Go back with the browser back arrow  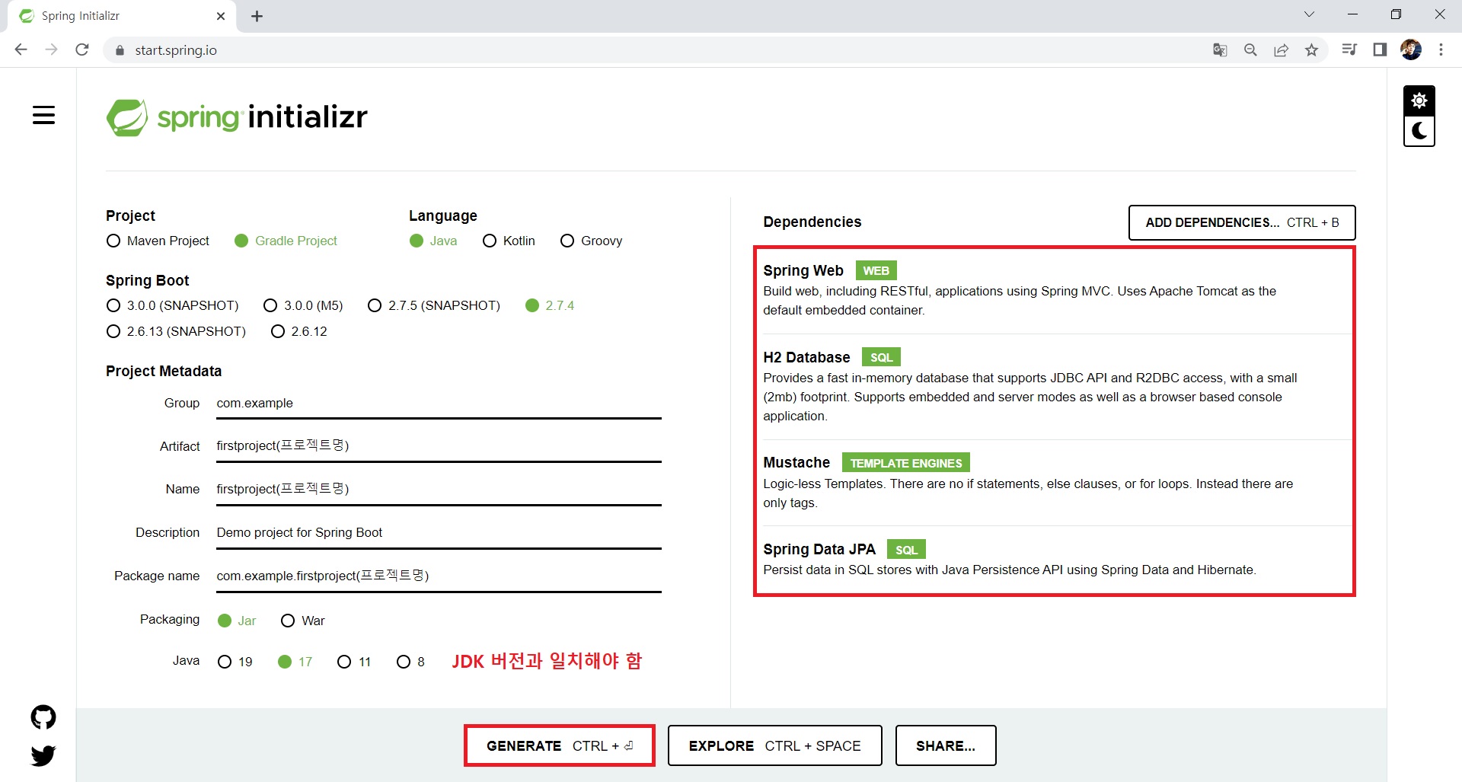tap(21, 49)
